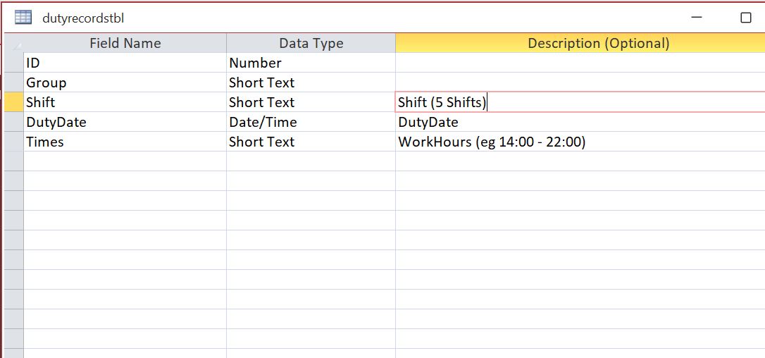This screenshot has height=358, width=765.
Task: Click the 'Shift (5 Shifts)' description field
Action: (x=580, y=102)
